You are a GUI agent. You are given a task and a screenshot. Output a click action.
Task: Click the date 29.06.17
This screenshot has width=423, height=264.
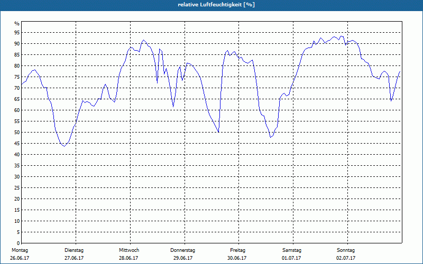tap(183, 258)
